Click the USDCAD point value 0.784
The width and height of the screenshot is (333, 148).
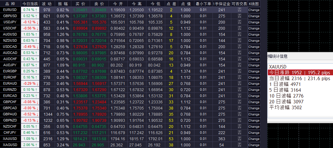[186, 47]
